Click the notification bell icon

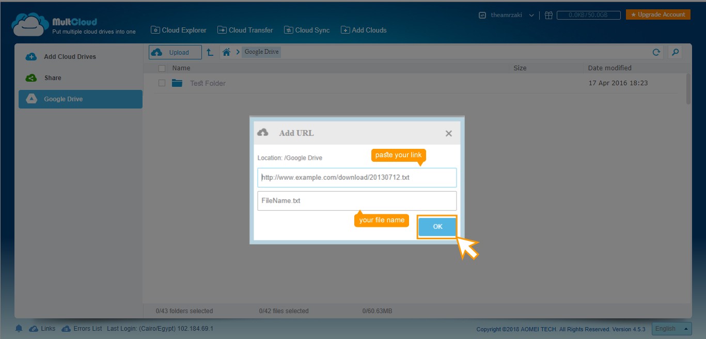point(19,328)
